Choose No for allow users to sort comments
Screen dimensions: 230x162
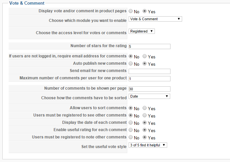pyautogui.click(x=131, y=108)
